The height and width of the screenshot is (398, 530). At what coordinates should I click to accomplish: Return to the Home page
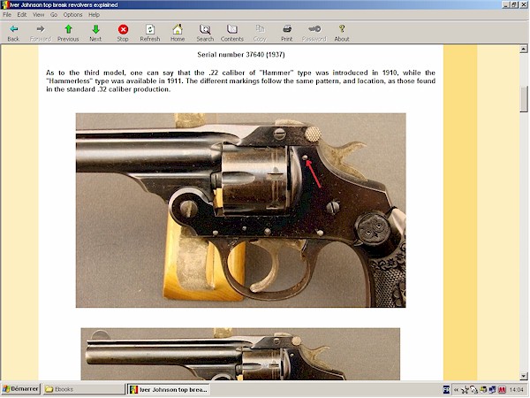tap(178, 33)
